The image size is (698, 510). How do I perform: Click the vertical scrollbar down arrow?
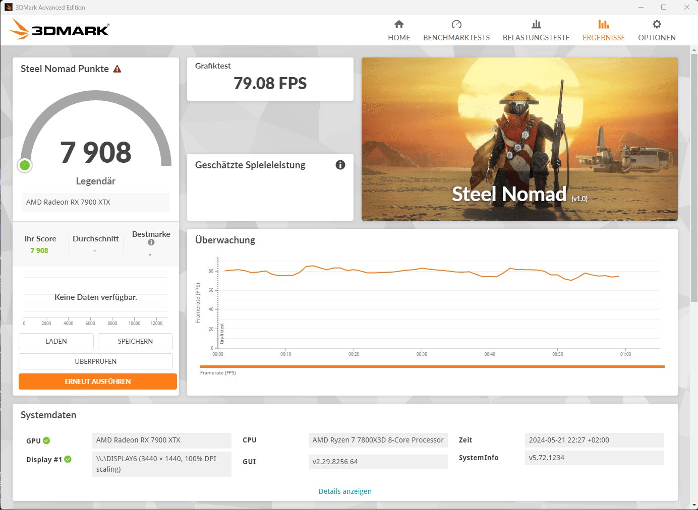pyautogui.click(x=694, y=505)
